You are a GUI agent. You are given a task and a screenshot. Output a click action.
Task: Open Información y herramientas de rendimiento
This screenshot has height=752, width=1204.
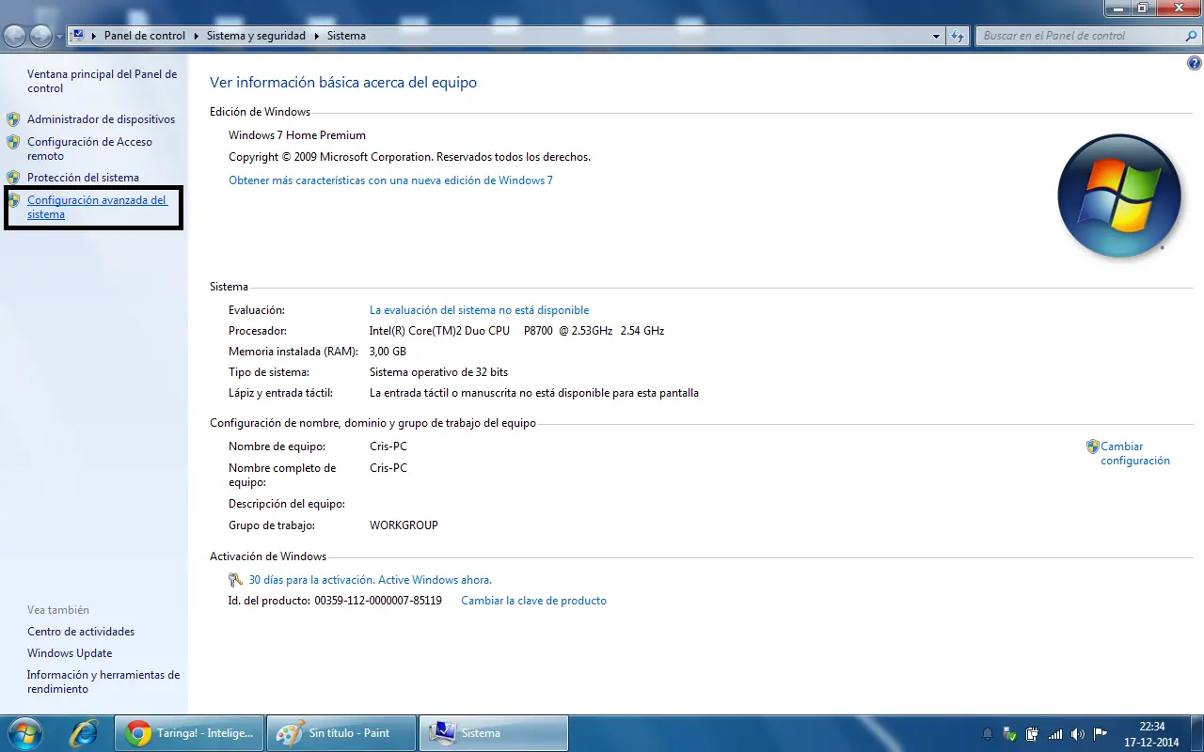click(x=103, y=681)
